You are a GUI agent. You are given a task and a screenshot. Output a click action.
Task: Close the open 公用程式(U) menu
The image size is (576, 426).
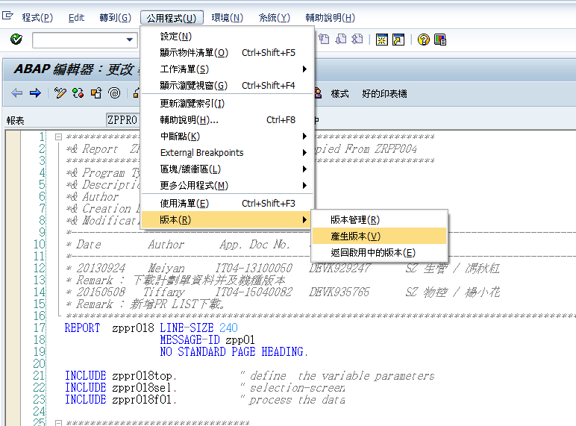tap(172, 18)
